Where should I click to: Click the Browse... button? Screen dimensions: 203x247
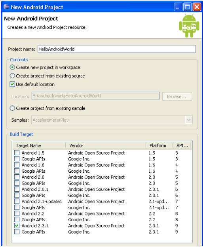pyautogui.click(x=177, y=96)
